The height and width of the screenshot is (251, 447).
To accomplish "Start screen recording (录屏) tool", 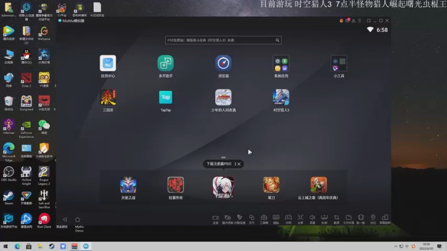I will pos(216,219).
